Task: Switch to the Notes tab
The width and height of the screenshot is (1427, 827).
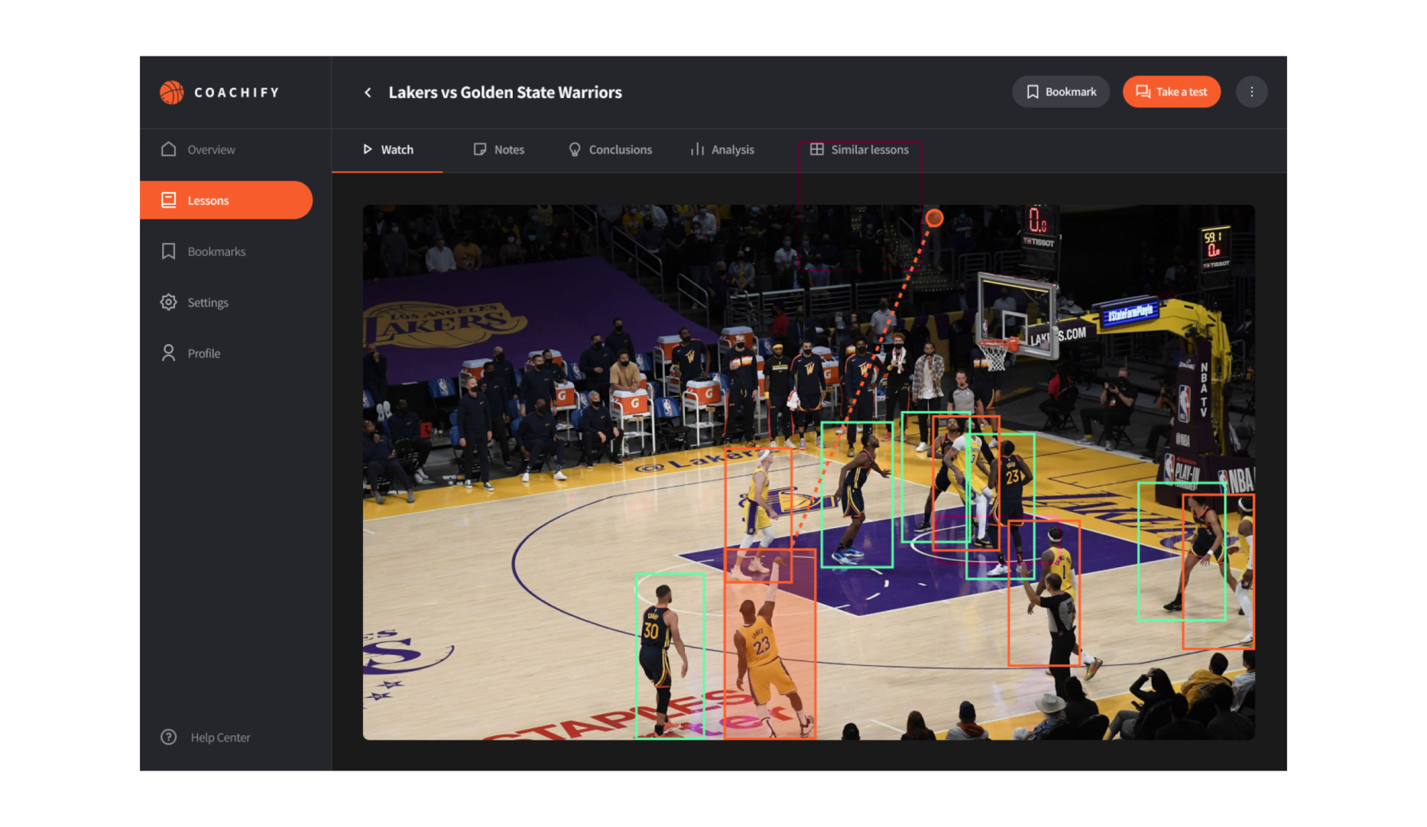Action: [x=499, y=149]
